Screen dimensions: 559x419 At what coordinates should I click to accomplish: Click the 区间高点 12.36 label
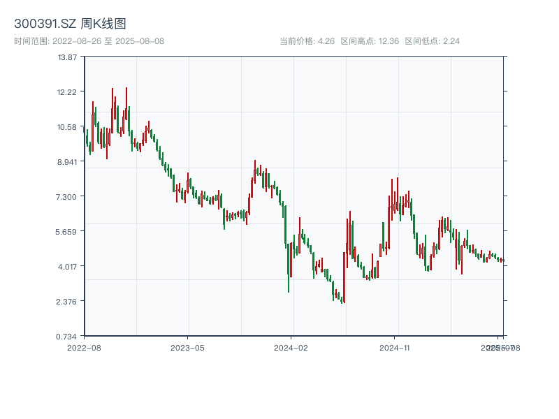(370, 41)
